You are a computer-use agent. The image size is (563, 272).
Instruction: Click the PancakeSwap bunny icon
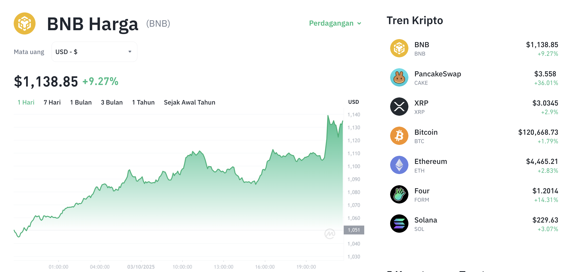[399, 77]
